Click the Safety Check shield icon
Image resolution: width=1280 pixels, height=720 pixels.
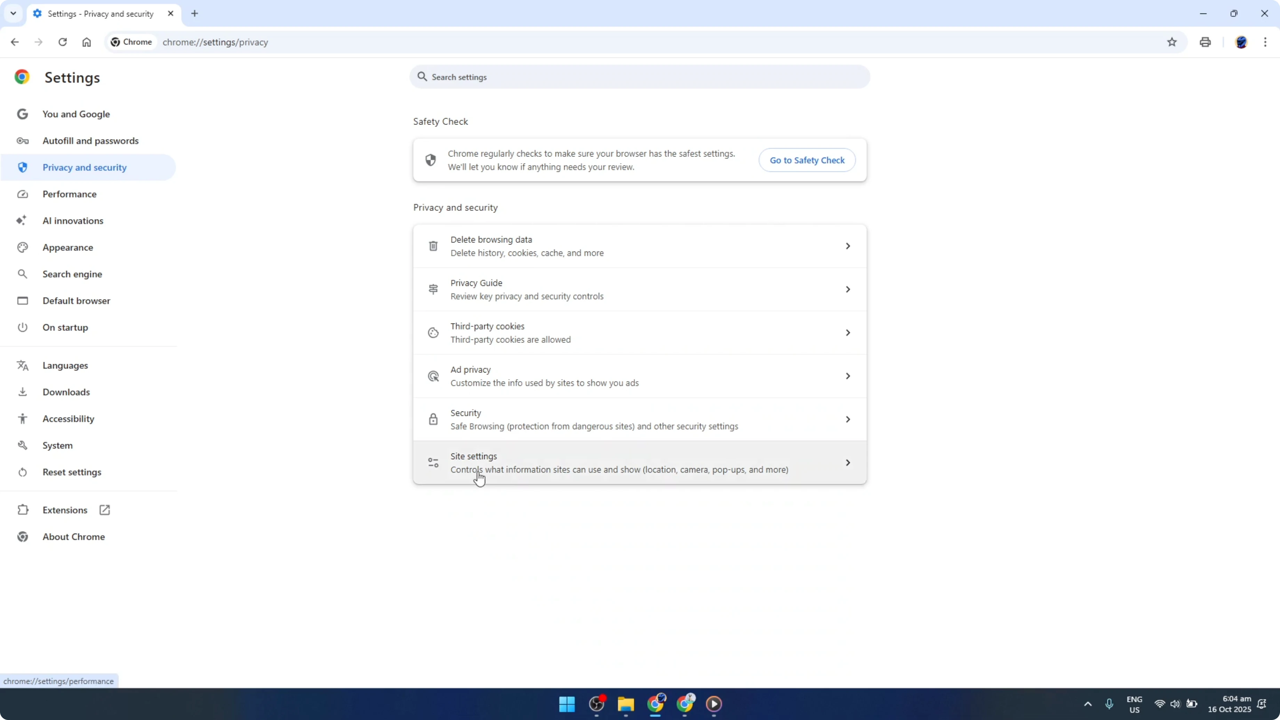[x=430, y=160]
